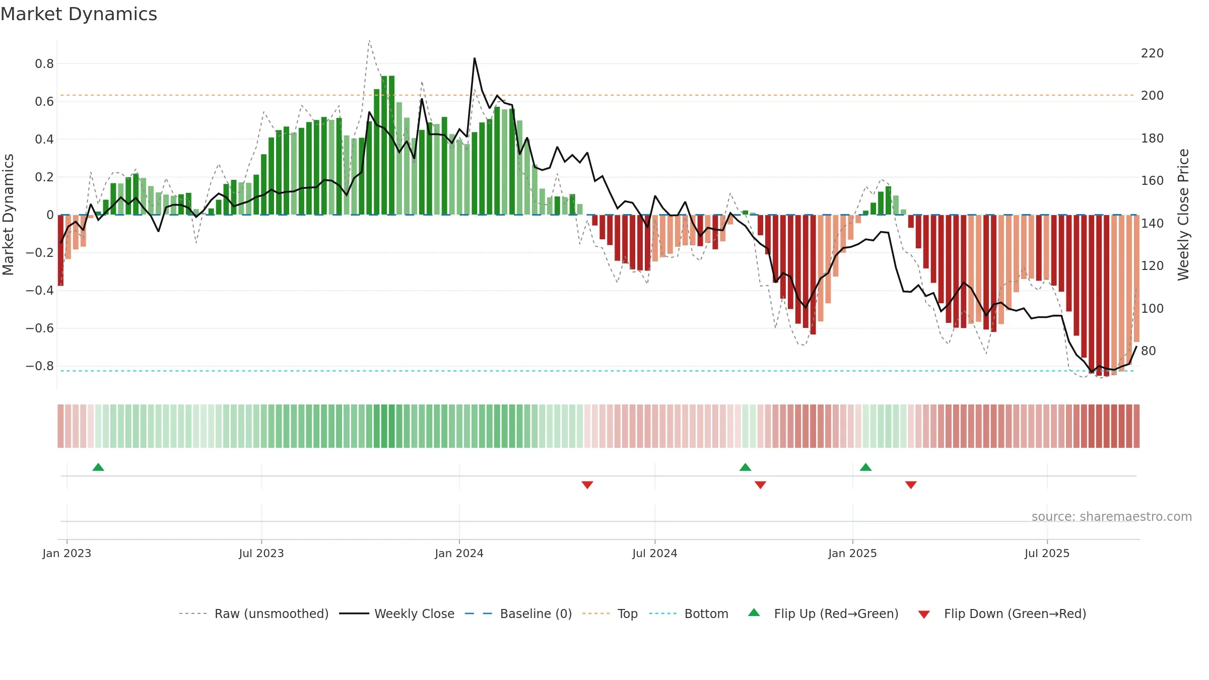This screenshot has width=1209, height=680.
Task: Toggle the Bottom legend entry
Action: tap(689, 614)
